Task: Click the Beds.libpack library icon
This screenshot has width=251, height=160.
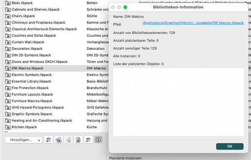Action: coord(8,3)
